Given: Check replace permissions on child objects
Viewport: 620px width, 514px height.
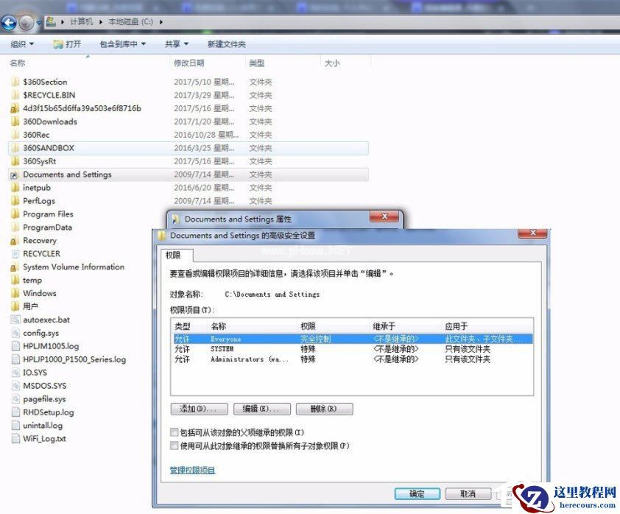Looking at the screenshot, I should [x=174, y=445].
